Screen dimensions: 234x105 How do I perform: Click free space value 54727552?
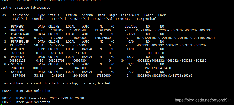[57, 45]
